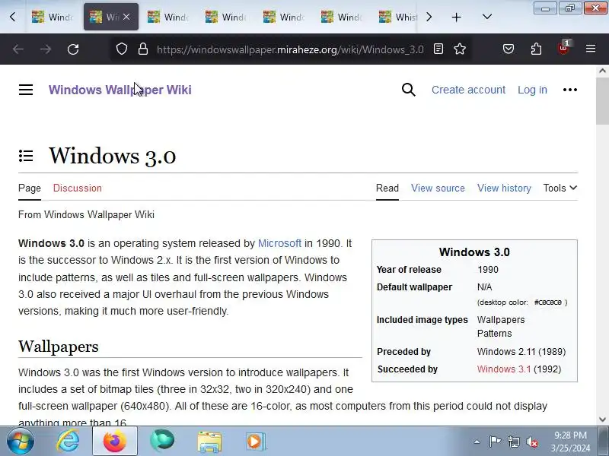Select the Page tab
Viewport: 609px width, 456px height.
click(x=30, y=188)
